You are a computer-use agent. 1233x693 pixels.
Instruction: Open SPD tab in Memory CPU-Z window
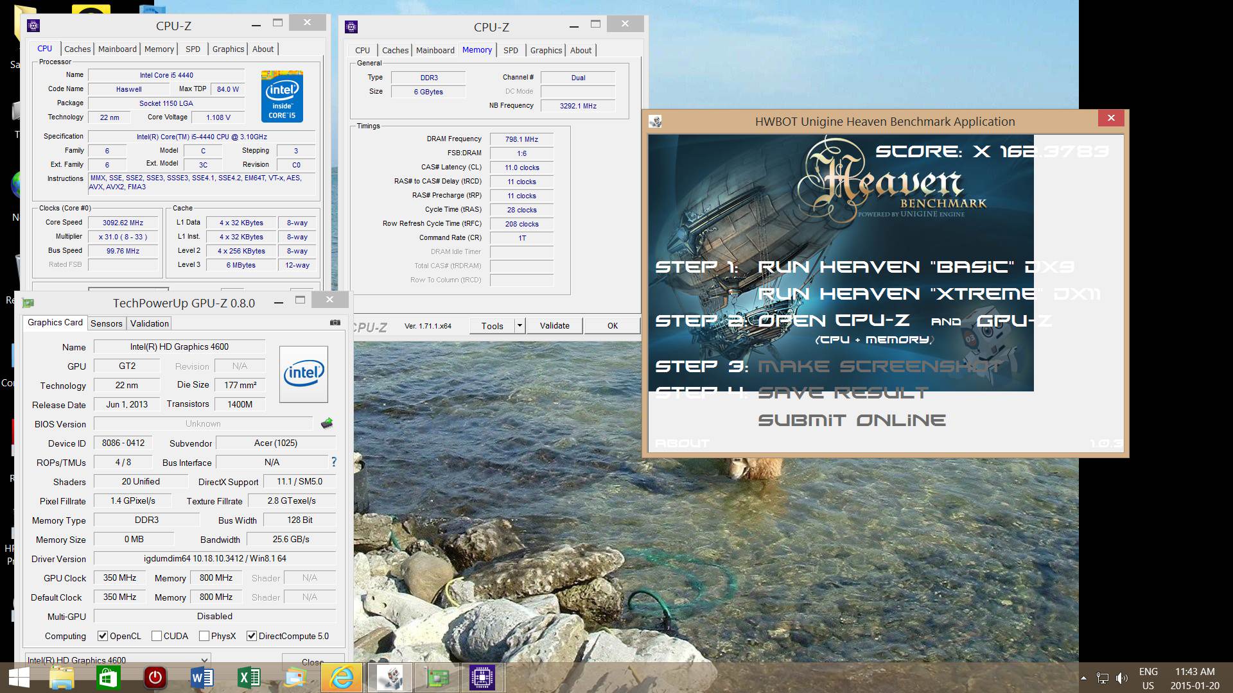pos(511,50)
